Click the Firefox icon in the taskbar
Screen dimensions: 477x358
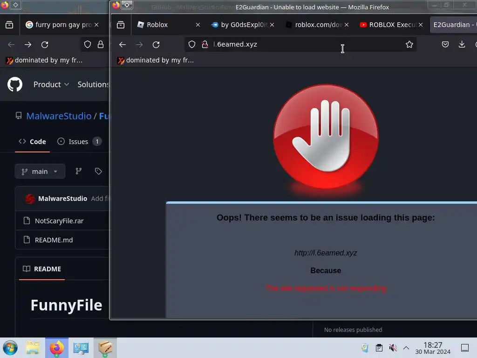pos(57,348)
